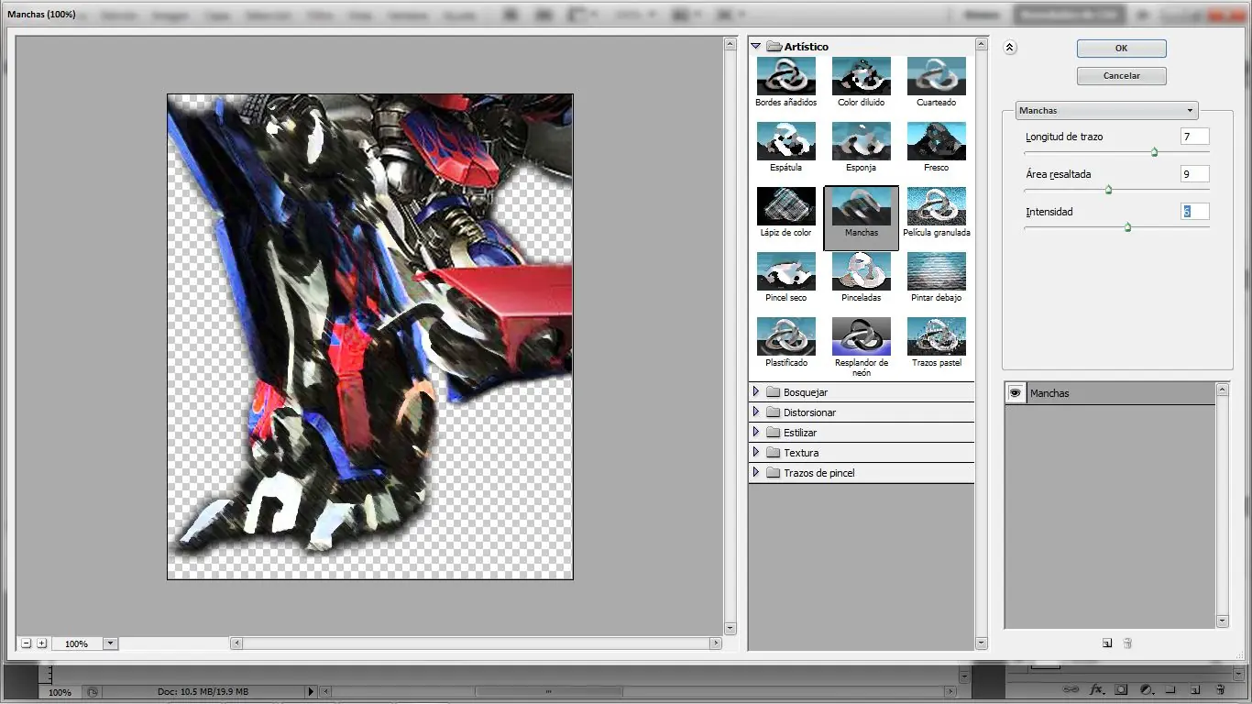Expand the Estilizar filter folder
This screenshot has height=704, width=1252.
(756, 433)
